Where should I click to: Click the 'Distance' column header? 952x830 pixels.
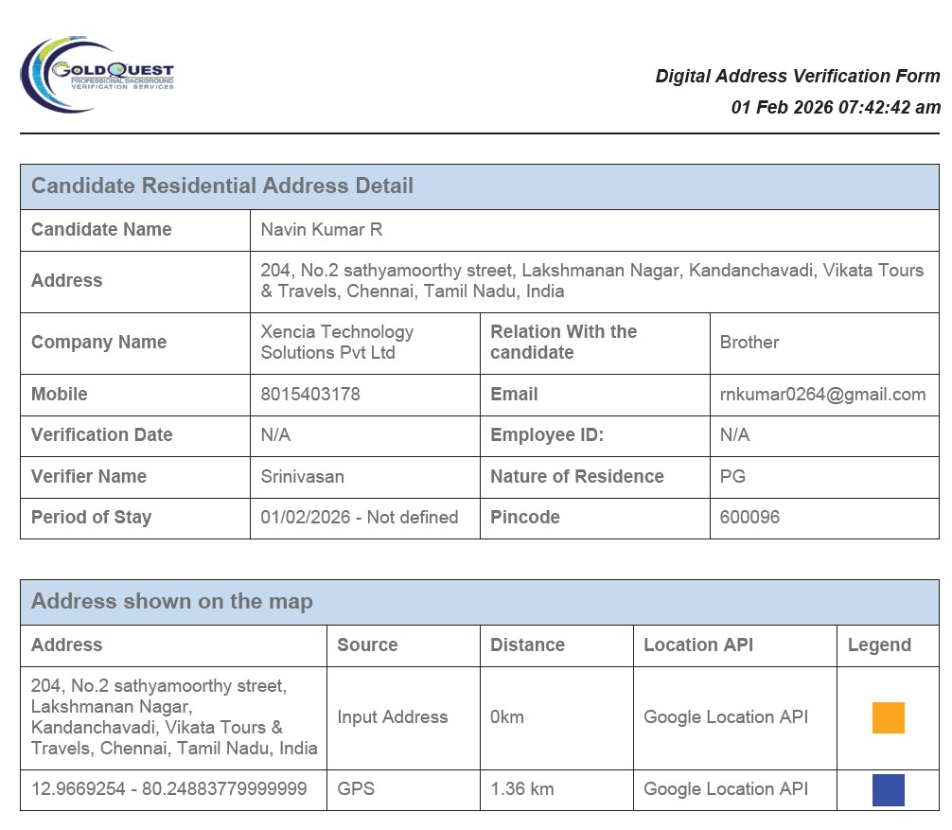(528, 645)
